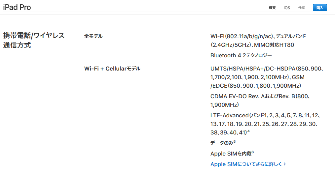Click the LTE-Advanced band list text
Viewport: 335px width, 173px height.
(x=265, y=124)
